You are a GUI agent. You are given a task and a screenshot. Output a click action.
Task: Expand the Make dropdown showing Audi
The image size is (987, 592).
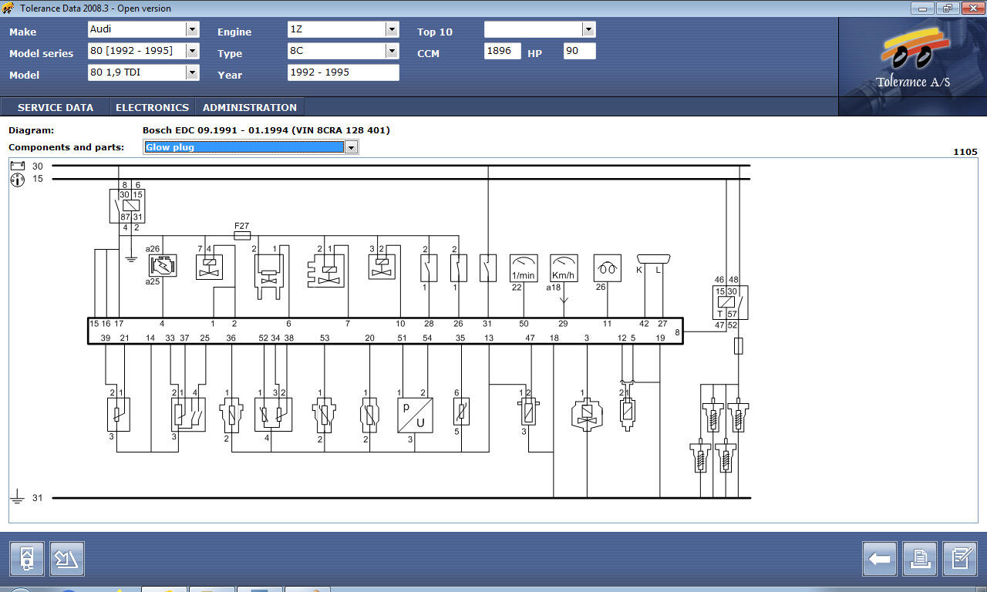pos(192,29)
